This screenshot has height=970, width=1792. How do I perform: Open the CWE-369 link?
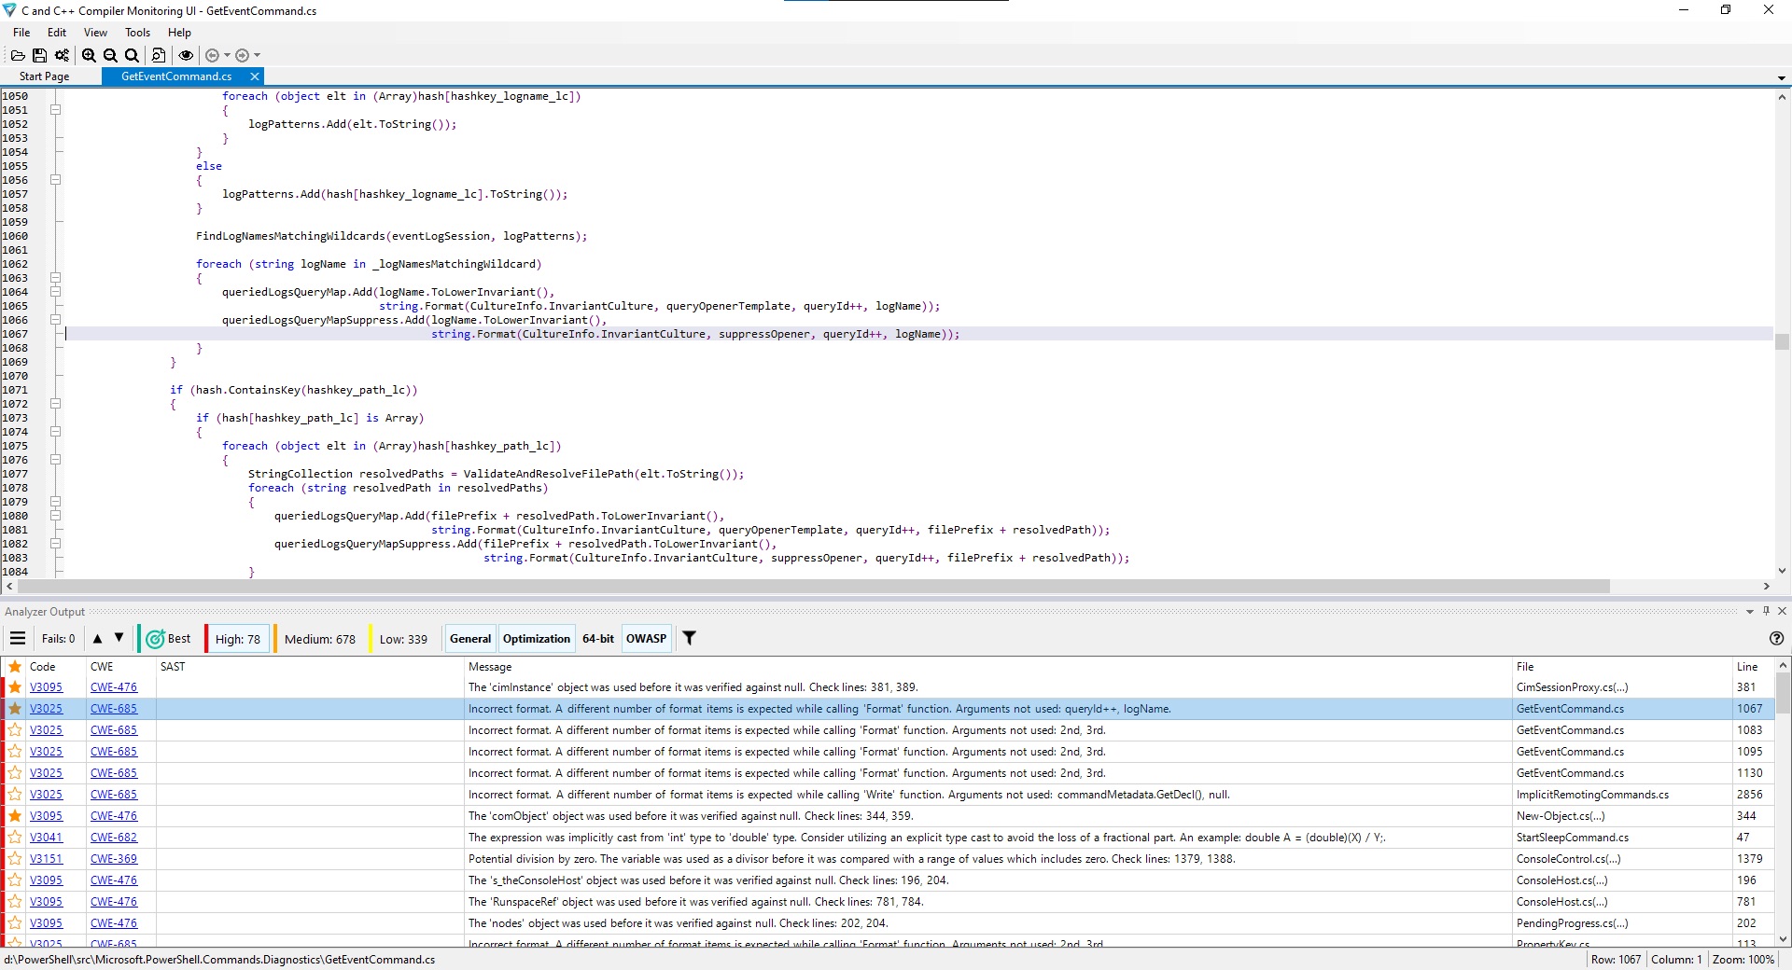coord(113,859)
